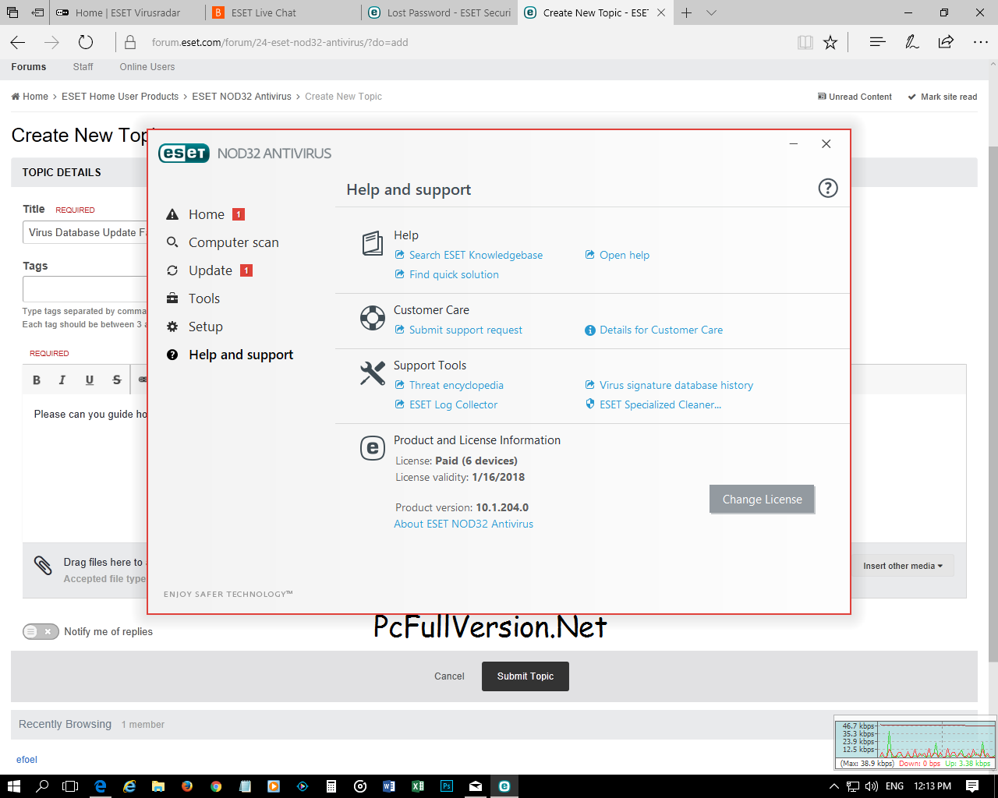Toggle Notify me of replies switch
This screenshot has width=998, height=798.
tap(41, 631)
